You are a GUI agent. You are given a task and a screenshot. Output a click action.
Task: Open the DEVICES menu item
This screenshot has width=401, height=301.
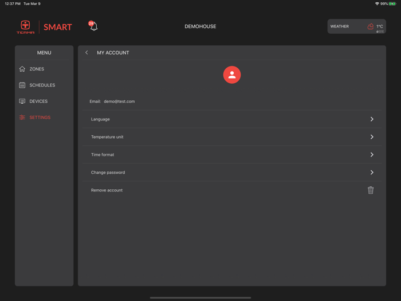point(44,101)
